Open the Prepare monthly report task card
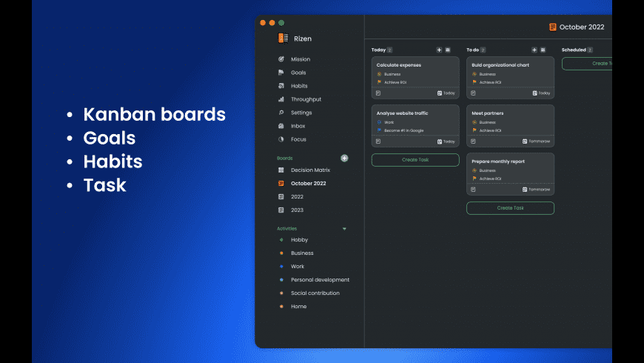Screen dimensions: 644x363 [x=510, y=174]
